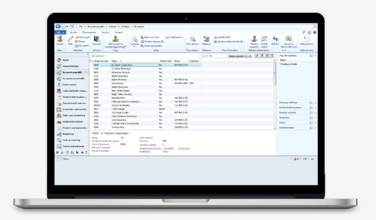Image resolution: width=376 pixels, height=220 pixels.
Task: Switch to the Invoice ribbon tab
Action: coord(105,32)
